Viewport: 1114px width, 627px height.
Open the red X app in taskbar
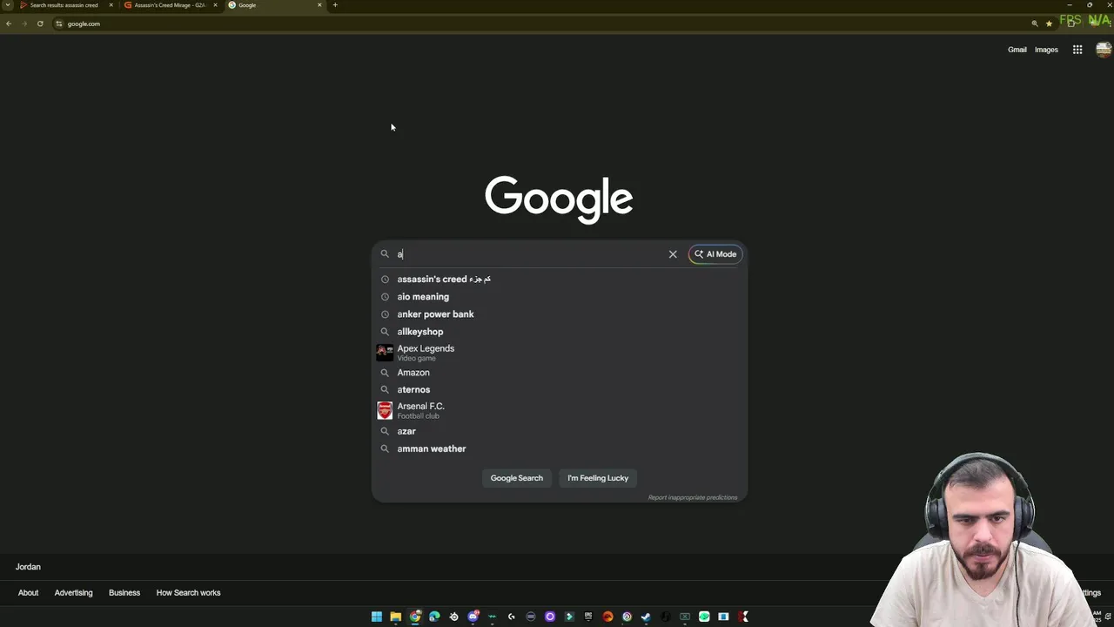pyautogui.click(x=743, y=617)
